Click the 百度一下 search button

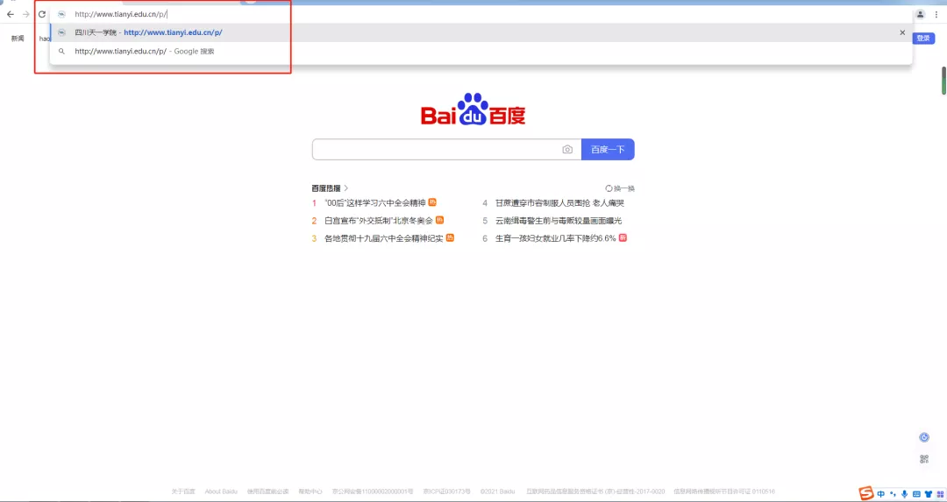[x=608, y=150]
